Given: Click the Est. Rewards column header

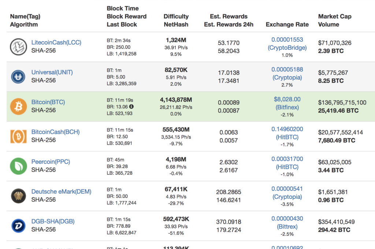Looking at the screenshot, I should (x=229, y=16).
